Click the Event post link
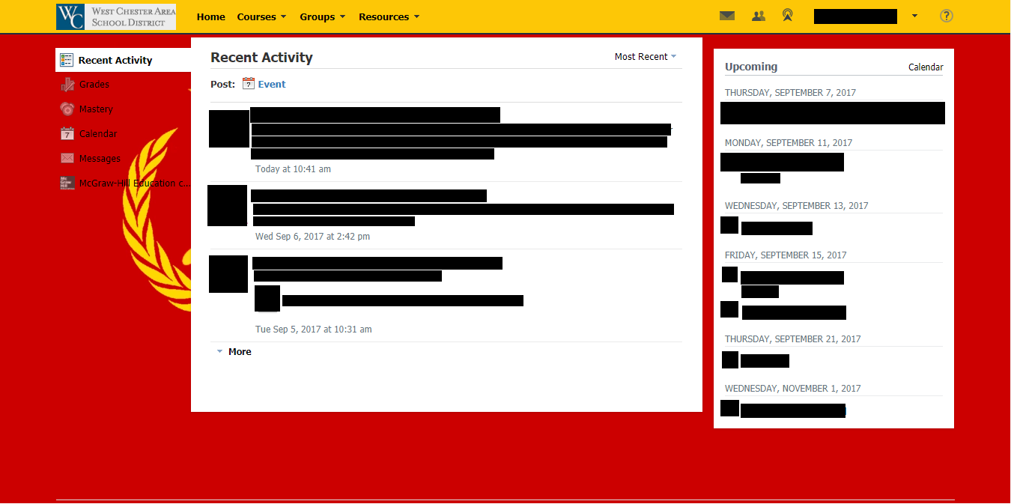The width and height of the screenshot is (1011, 504). [x=271, y=84]
